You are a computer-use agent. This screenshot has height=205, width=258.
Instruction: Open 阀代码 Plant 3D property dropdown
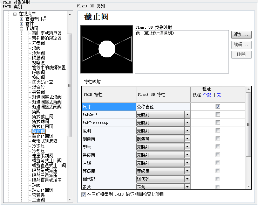click(187, 179)
